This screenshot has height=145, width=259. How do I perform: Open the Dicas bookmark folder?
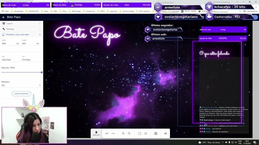pos(63,11)
